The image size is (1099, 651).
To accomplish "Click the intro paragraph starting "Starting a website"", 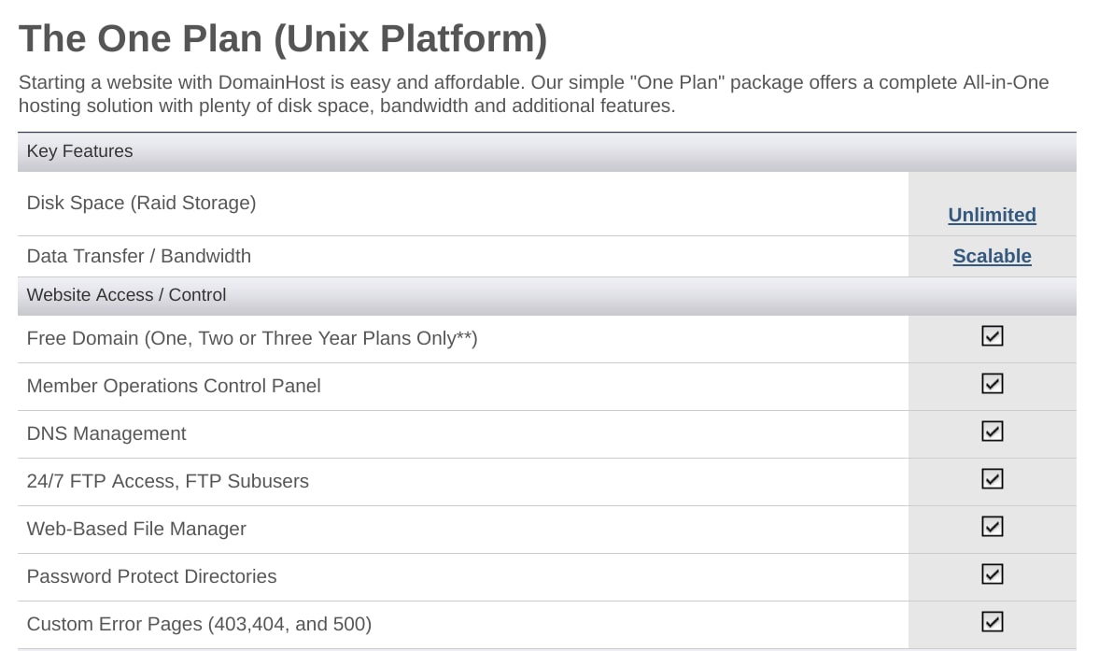I will 533,94.
